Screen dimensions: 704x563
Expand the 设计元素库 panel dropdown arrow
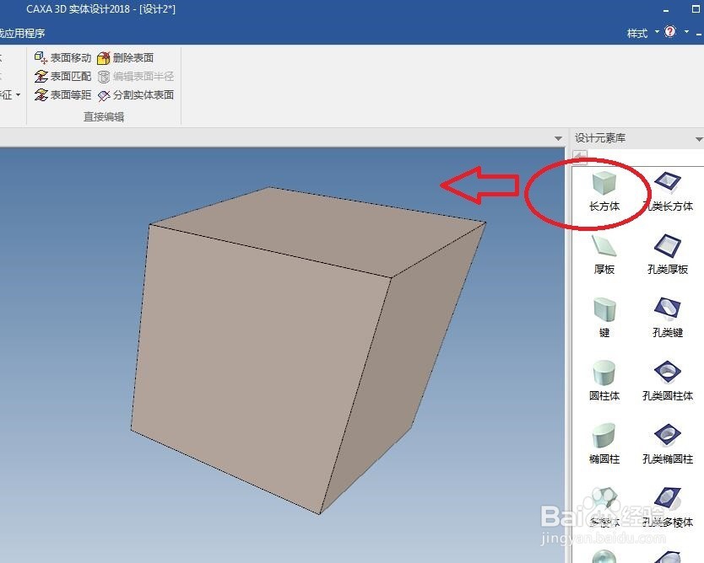[x=699, y=139]
